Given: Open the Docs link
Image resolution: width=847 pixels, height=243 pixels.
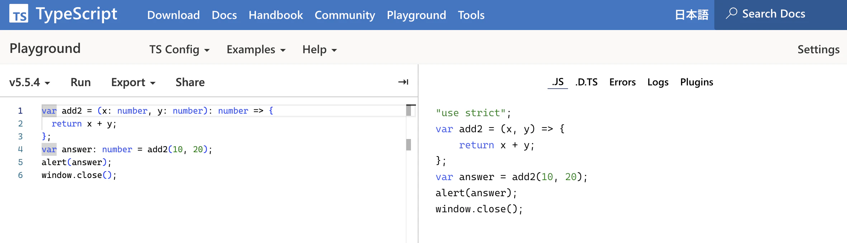Looking at the screenshot, I should [224, 15].
